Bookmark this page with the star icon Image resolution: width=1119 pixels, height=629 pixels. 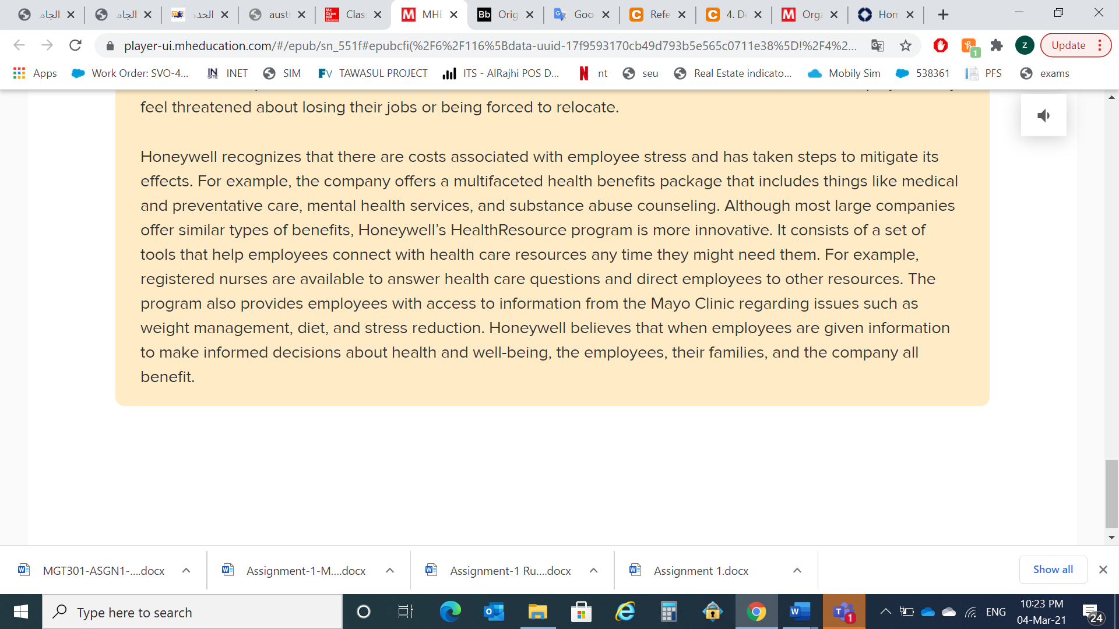tap(905, 45)
